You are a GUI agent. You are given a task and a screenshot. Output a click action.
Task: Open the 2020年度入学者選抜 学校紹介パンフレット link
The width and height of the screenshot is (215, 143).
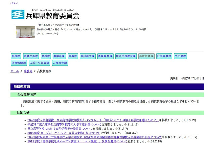pos(93,120)
